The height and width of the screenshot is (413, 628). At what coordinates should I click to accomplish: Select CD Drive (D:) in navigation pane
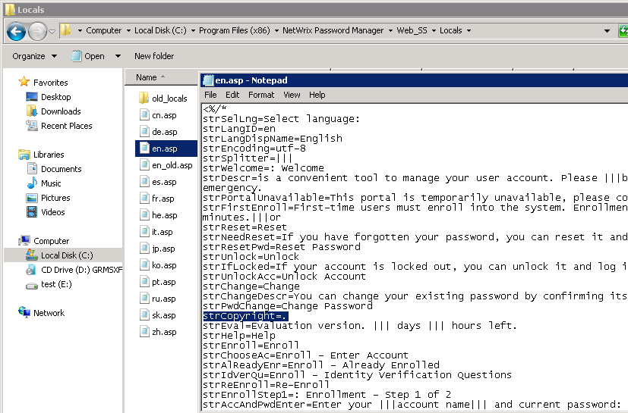32,270
